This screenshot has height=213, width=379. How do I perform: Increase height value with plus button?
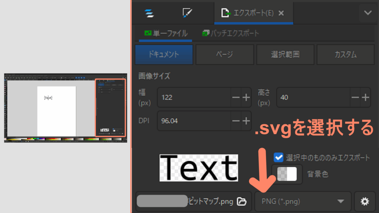pos(365,98)
